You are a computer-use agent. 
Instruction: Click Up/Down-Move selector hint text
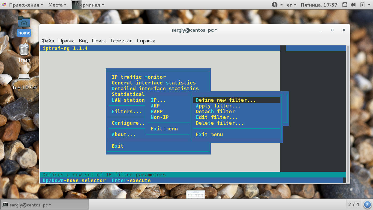click(74, 180)
